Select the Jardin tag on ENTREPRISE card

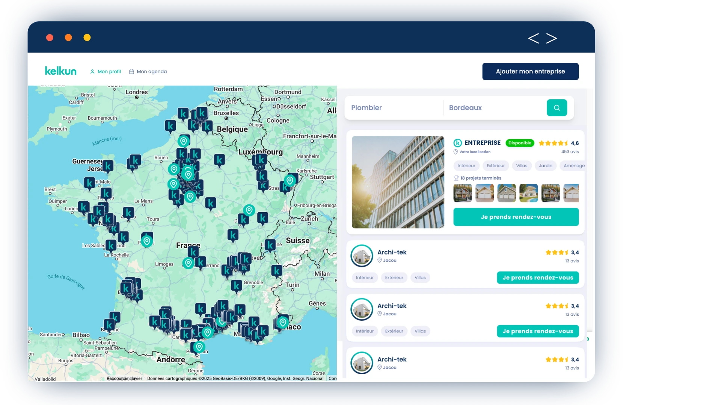tap(545, 166)
